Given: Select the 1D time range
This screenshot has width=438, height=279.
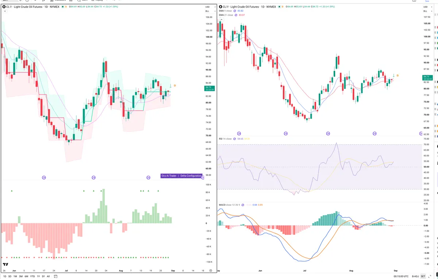Looking at the screenshot, I should [4, 276].
